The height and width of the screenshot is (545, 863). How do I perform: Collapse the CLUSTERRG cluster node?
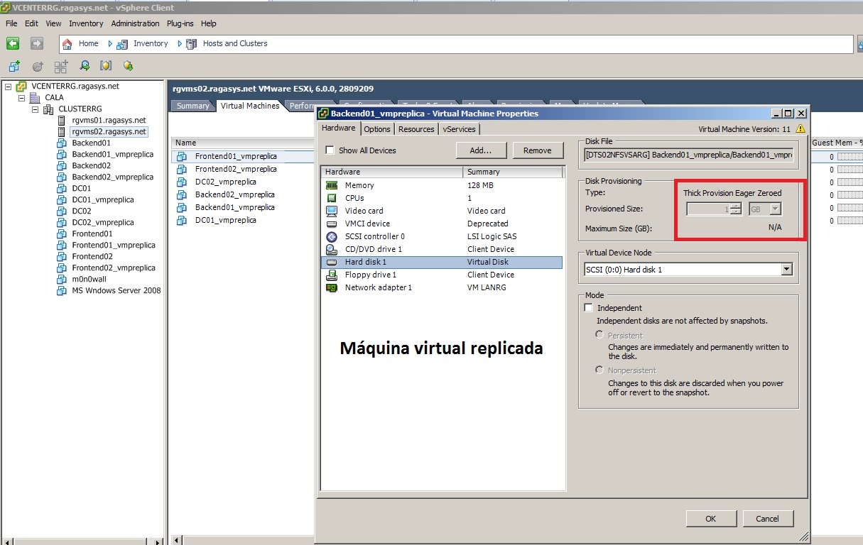tap(35, 109)
